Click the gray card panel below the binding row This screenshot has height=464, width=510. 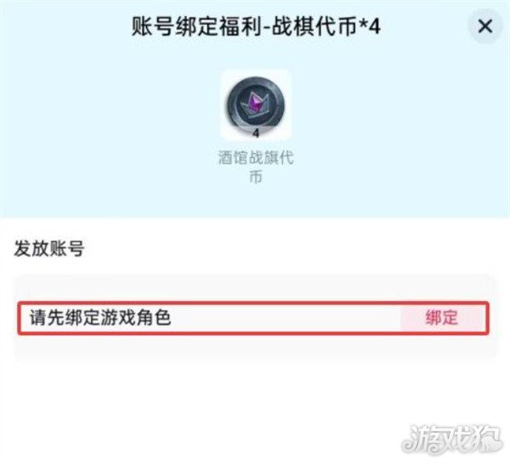pos(255,348)
